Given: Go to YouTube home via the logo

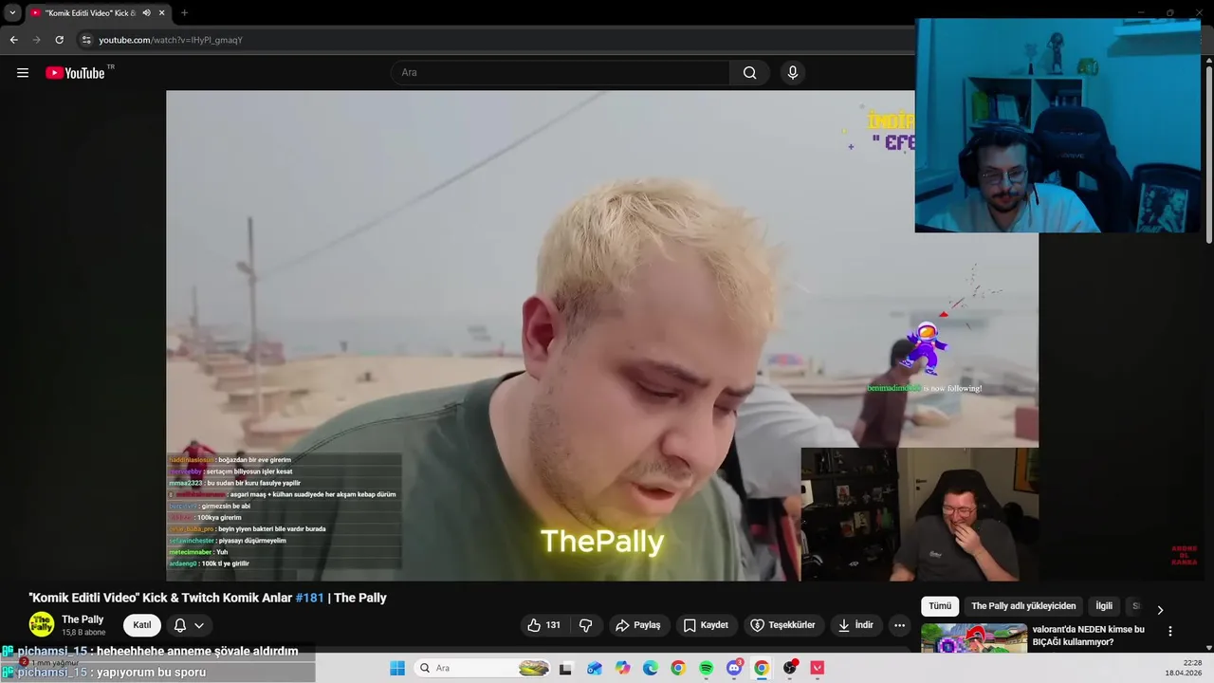Looking at the screenshot, I should (75, 73).
